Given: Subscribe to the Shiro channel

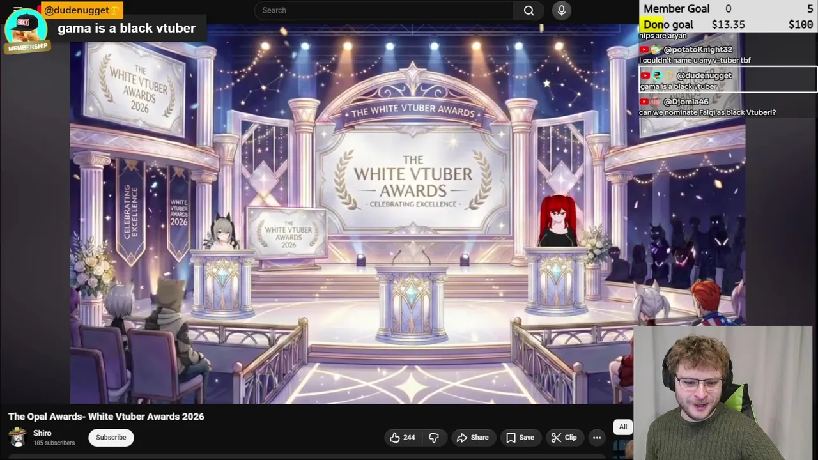Looking at the screenshot, I should (x=111, y=438).
